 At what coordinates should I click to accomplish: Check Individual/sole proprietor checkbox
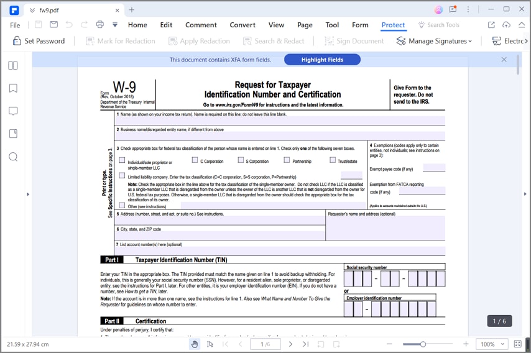point(122,160)
